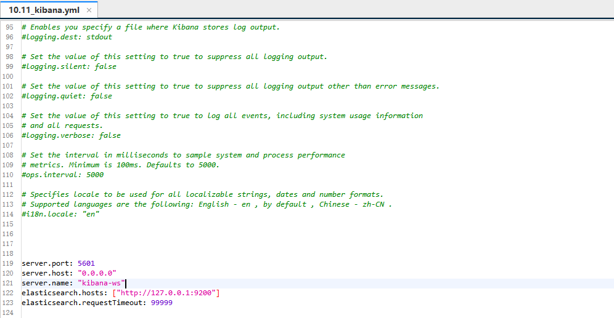Viewport: 614px width, 318px height.
Task: Click the #logging.quiet: false line
Action: tap(67, 96)
